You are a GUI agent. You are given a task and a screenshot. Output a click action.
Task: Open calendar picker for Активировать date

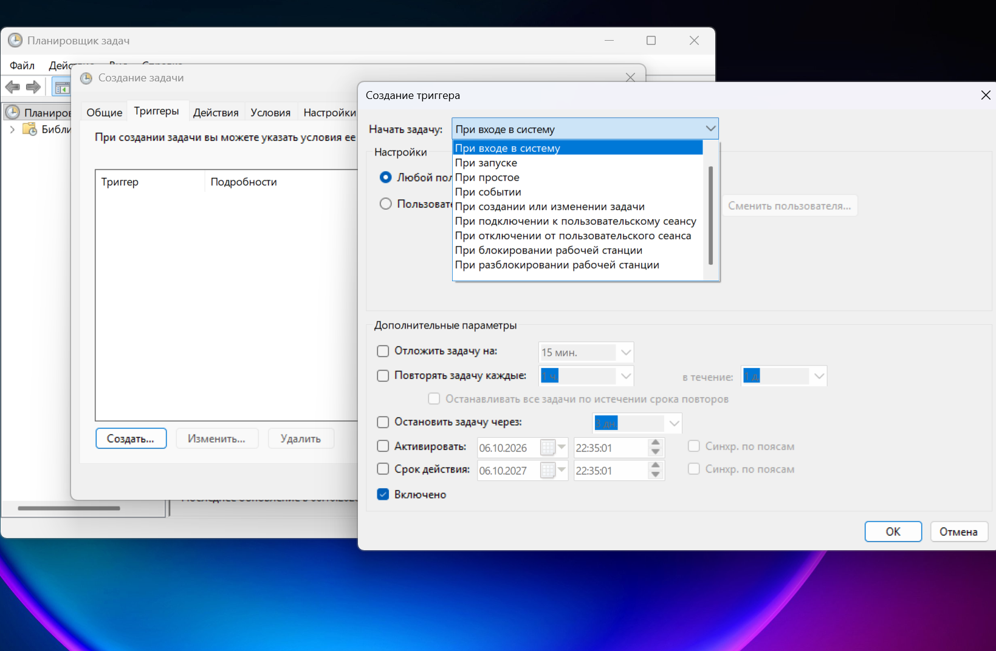pyautogui.click(x=554, y=448)
